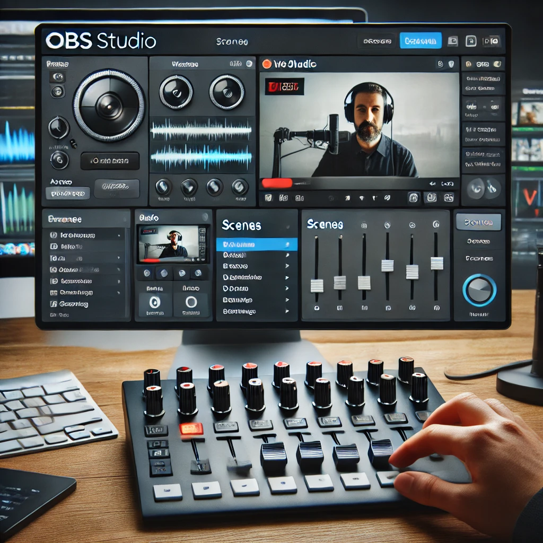The image size is (543, 543).
Task: Click the rounded-square icon in the top bar
Action: coord(471,41)
